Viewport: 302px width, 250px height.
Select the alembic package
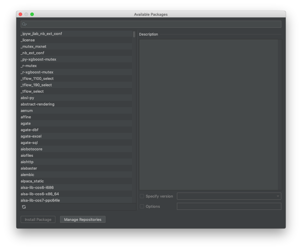coord(76,175)
